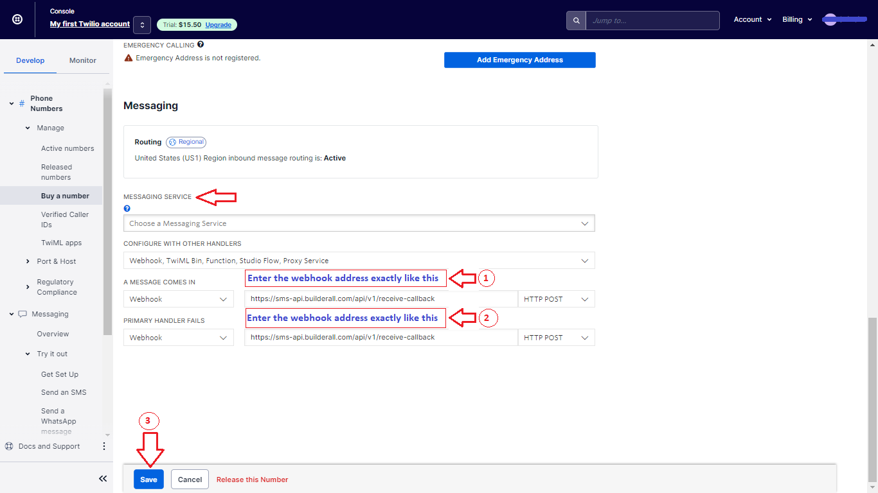The image size is (878, 493).
Task: Open A Message Comes In Webhook dropdown
Action: (179, 299)
